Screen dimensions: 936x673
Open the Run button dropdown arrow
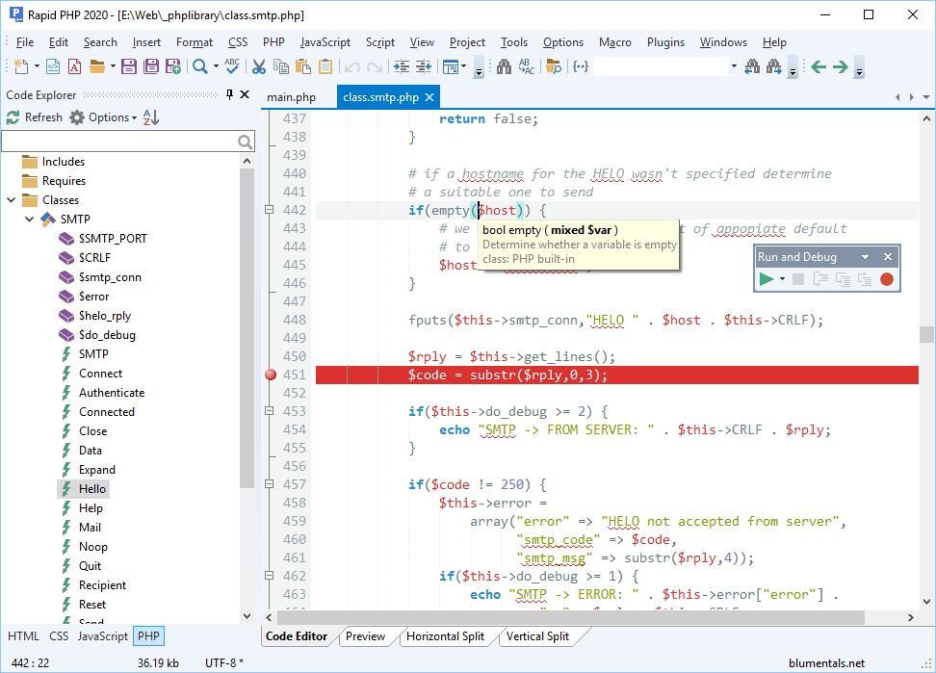pos(782,279)
